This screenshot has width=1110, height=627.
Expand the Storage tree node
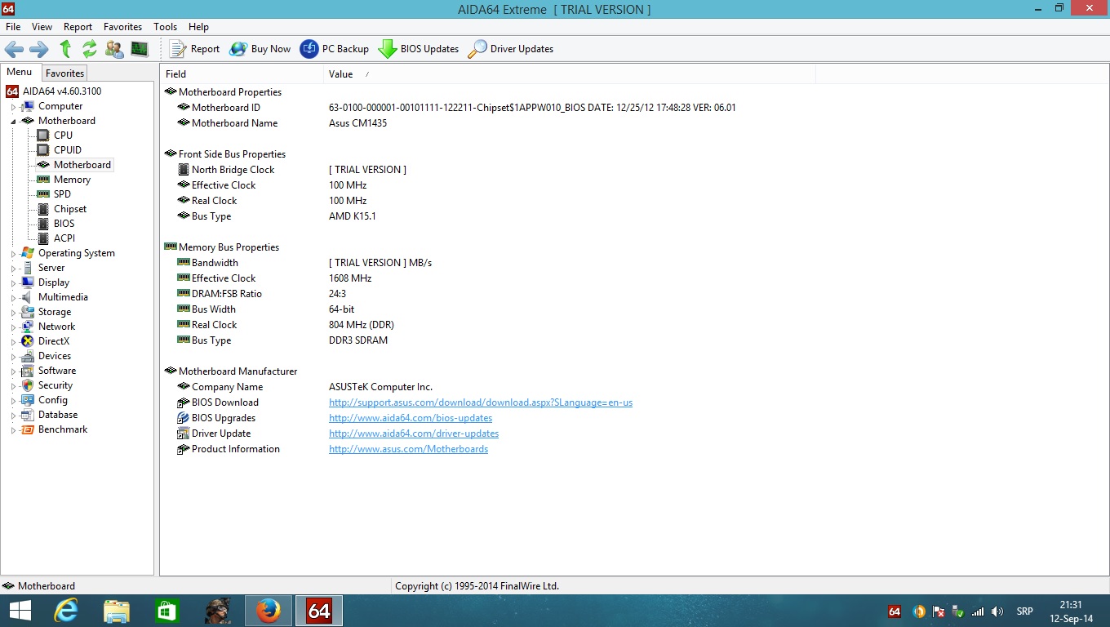click(13, 313)
